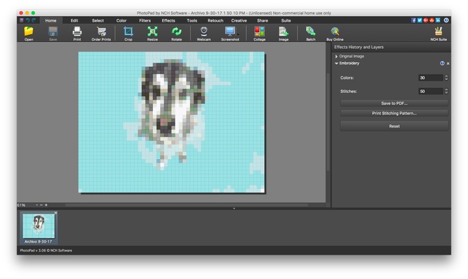Viewport: 468px width, 279px height.
Task: Click Print Stitching Pattern button
Action: point(394,113)
